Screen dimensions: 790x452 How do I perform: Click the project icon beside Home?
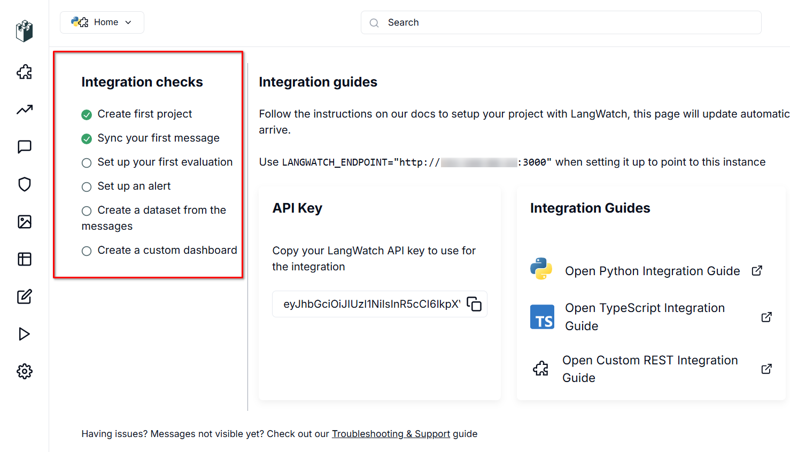(80, 22)
